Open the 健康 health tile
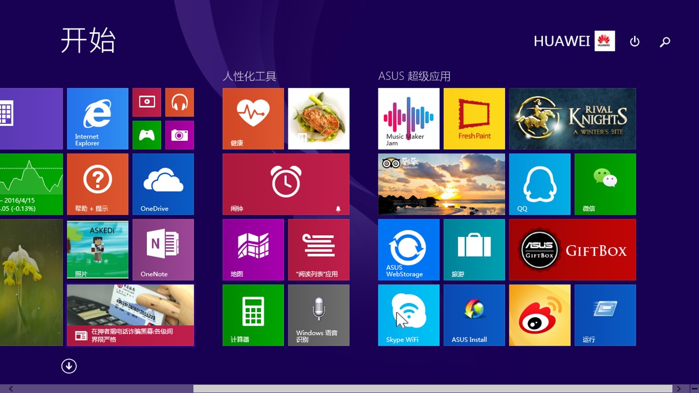699x393 pixels. (x=253, y=118)
